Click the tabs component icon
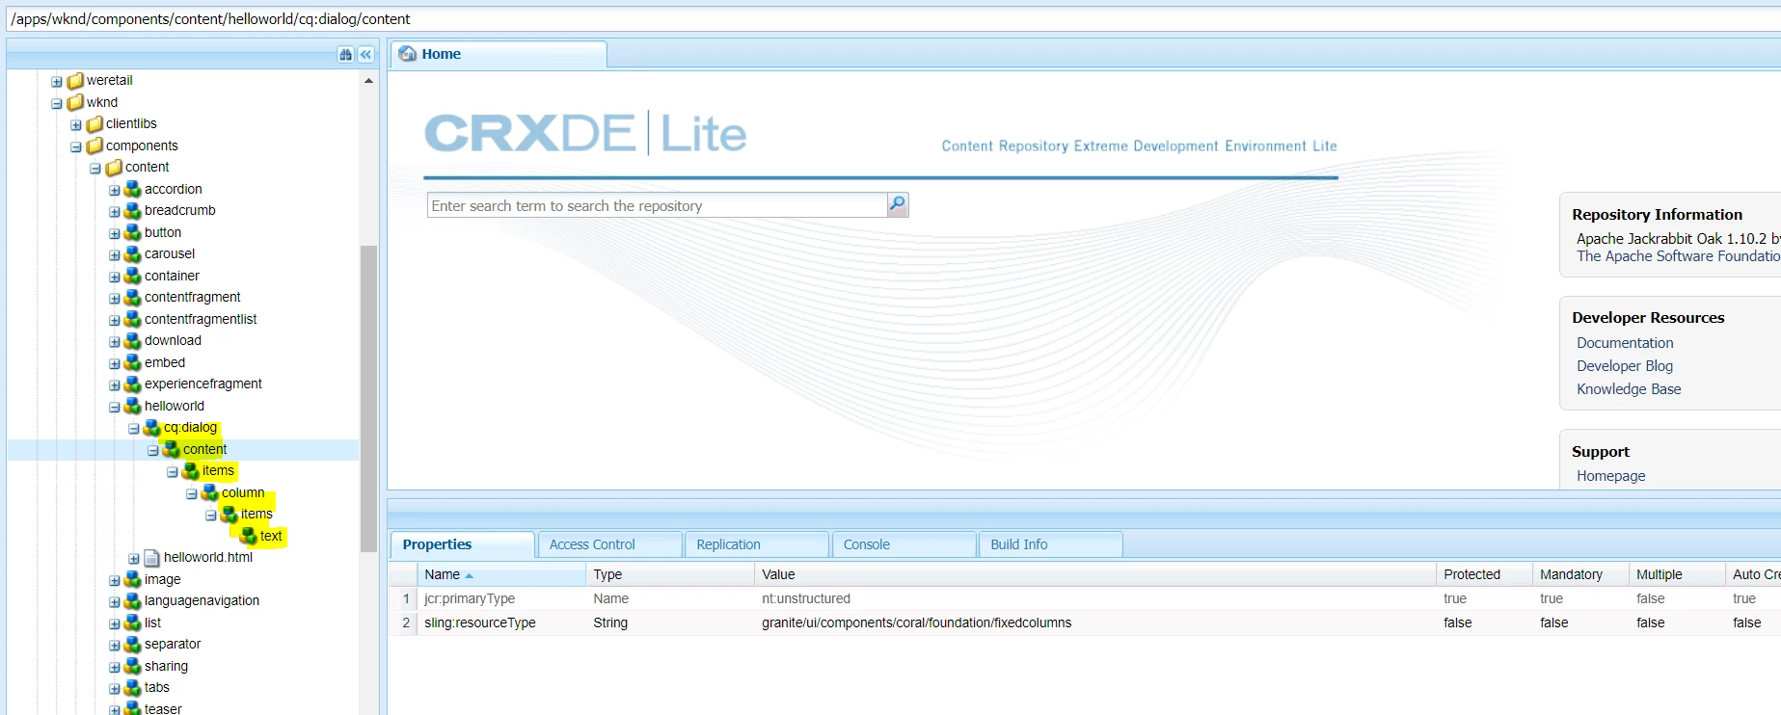1781x715 pixels. [x=133, y=688]
